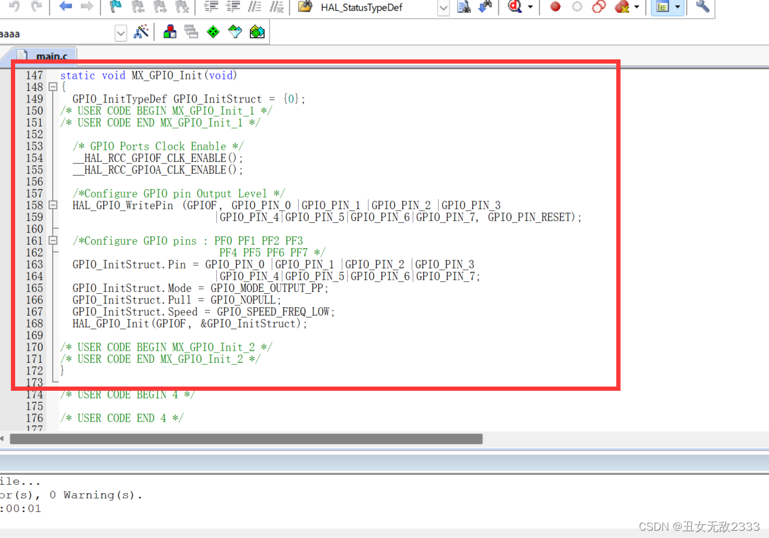Open the window layout button
Screen dimensions: 769x538
pos(663,7)
